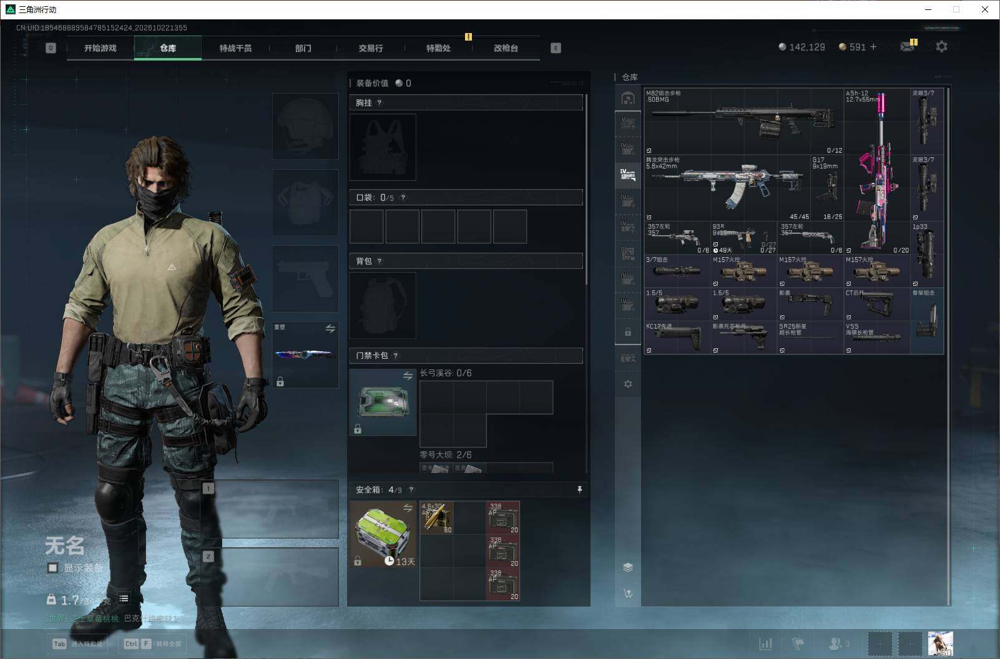Open the 特勤处 tab

[438, 48]
